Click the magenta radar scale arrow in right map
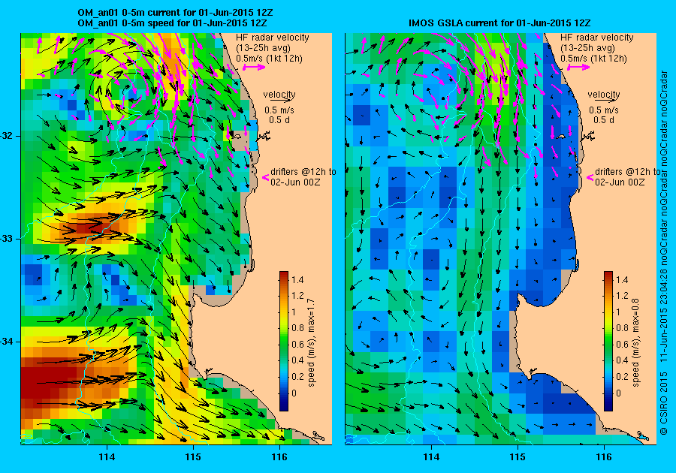This screenshot has height=473, width=676. pos(578,68)
